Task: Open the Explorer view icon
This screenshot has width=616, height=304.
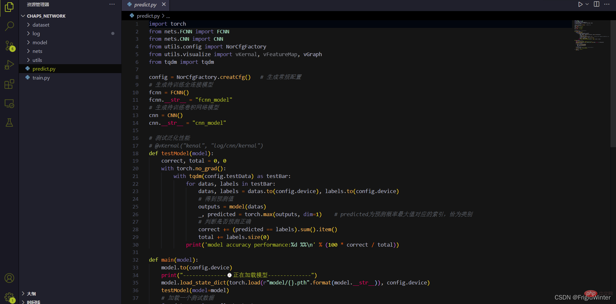Action: click(x=9, y=7)
